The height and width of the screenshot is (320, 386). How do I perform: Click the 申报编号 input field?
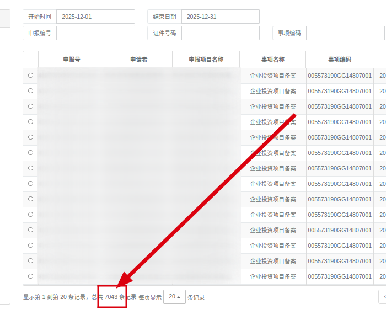click(95, 33)
